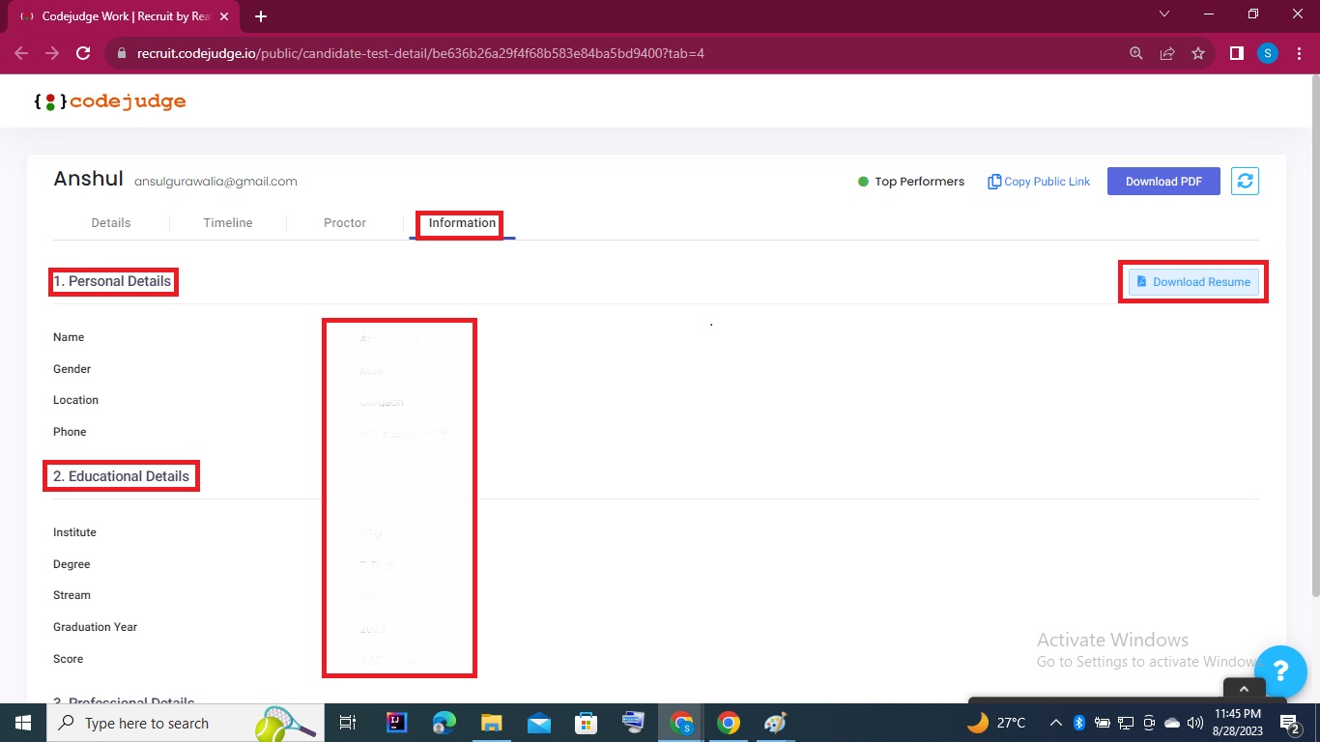Toggle Bluetooth from the system tray
The height and width of the screenshot is (742, 1320).
1077,723
